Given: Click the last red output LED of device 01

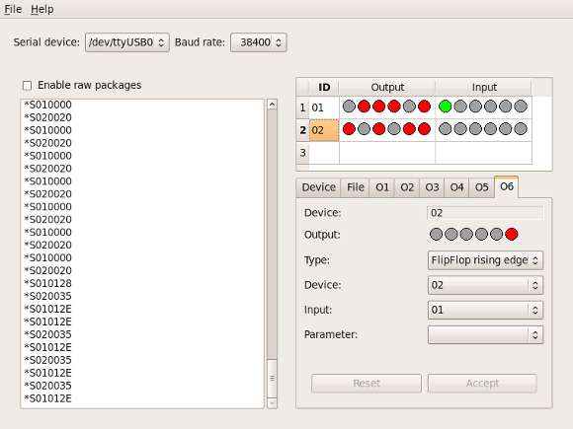Looking at the screenshot, I should (x=424, y=107).
